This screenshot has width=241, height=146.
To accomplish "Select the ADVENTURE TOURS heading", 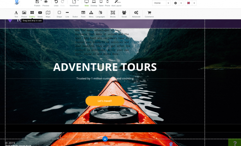I will click(105, 67).
